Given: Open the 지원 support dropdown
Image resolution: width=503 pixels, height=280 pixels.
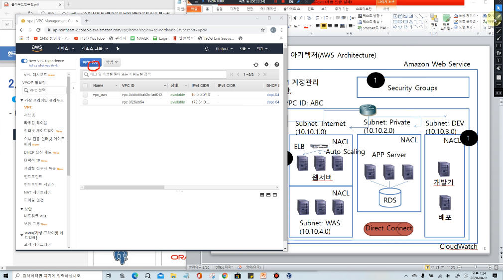Looking at the screenshot, I should [262, 49].
